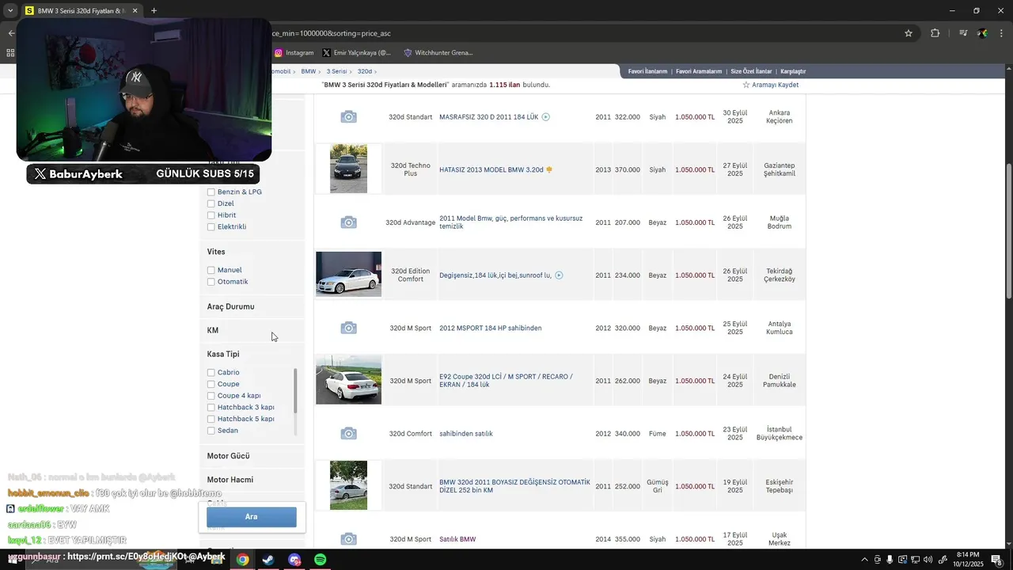Check the Dizel fuel filter

211,203
